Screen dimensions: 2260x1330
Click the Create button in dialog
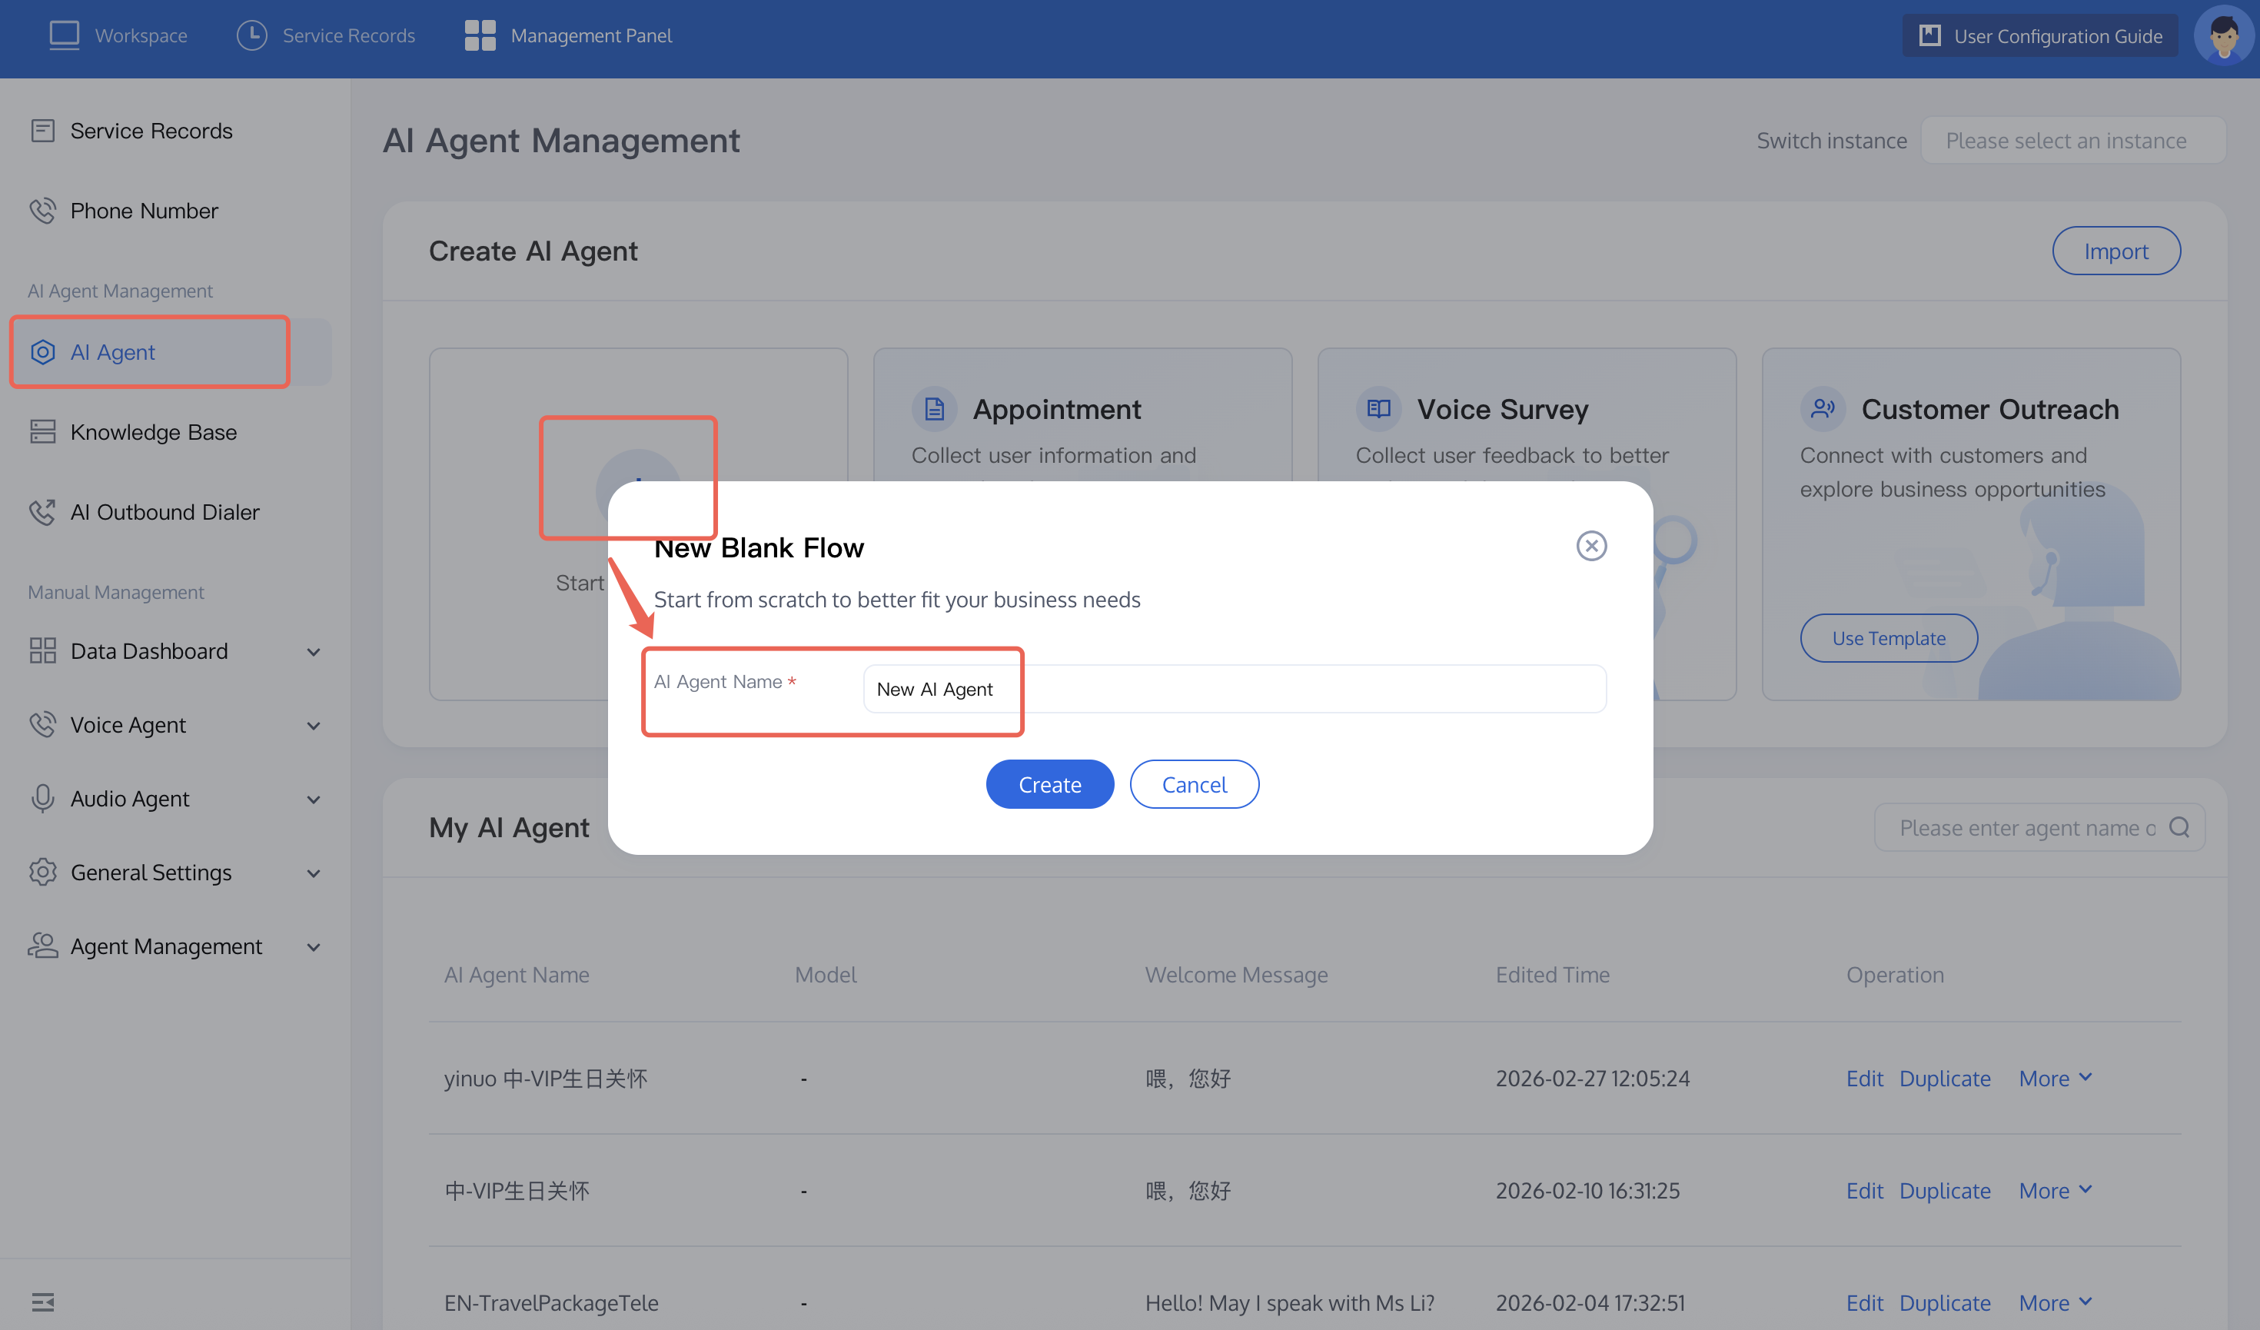click(1049, 784)
